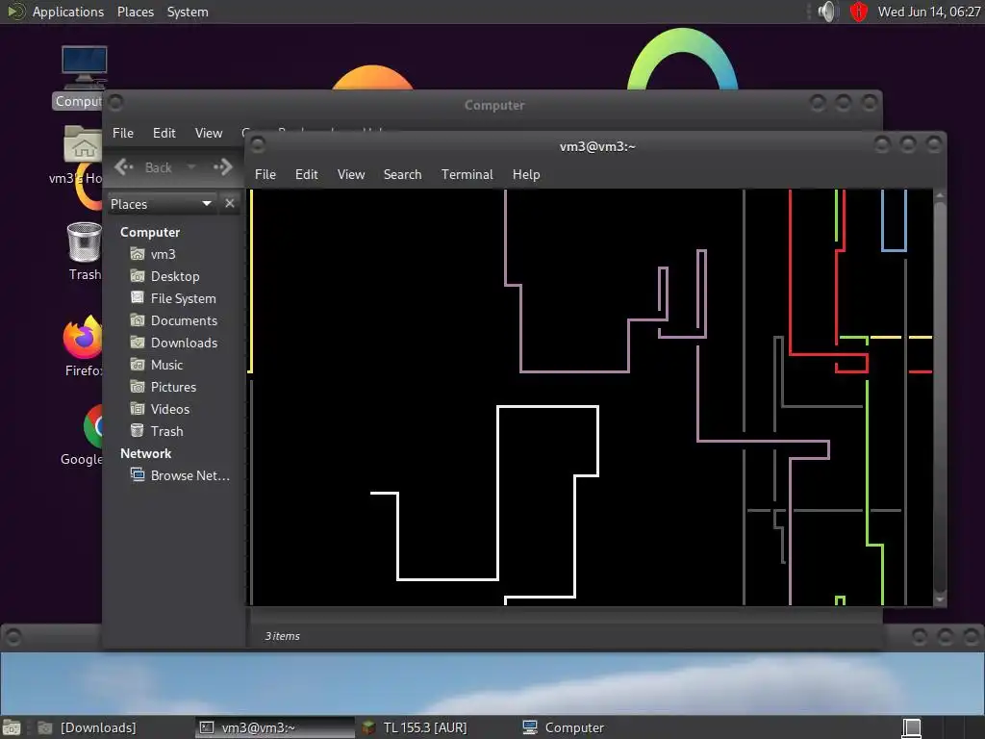Click the terminal window menu button
Screen dimensions: 985x739
click(x=258, y=145)
